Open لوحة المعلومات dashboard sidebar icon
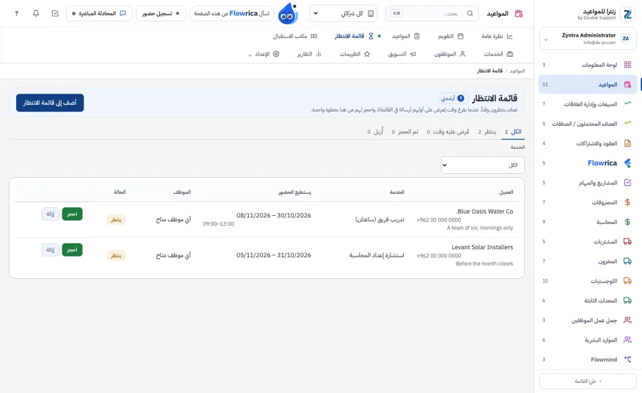 coord(627,65)
